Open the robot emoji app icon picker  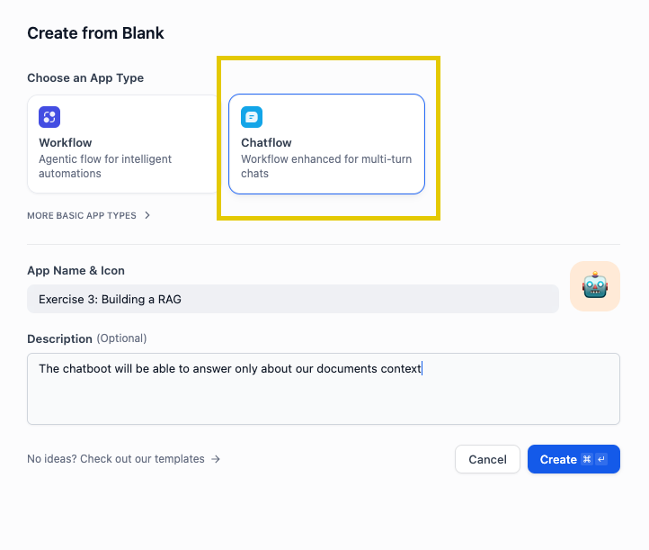[594, 286]
